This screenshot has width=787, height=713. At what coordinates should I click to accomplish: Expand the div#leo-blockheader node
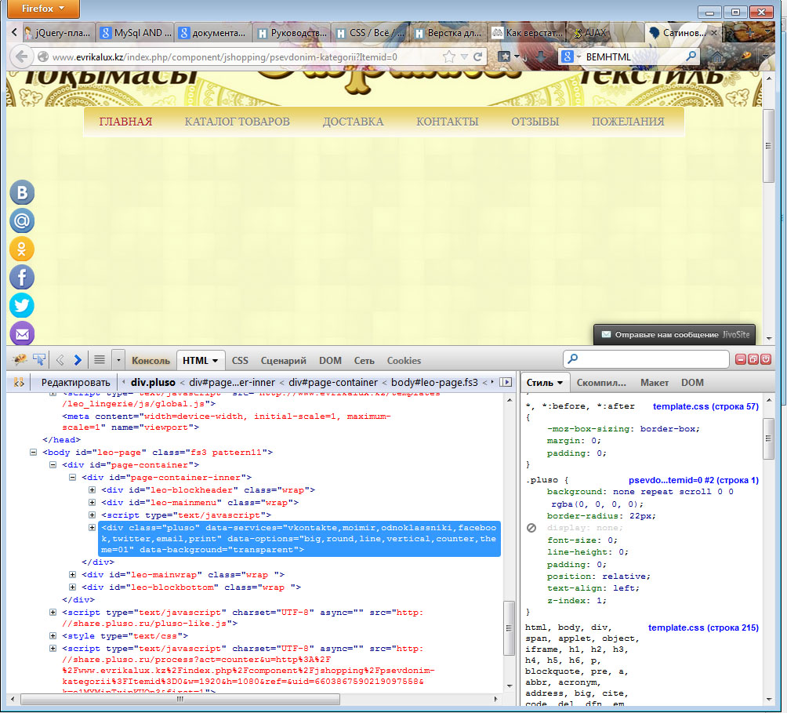coord(92,490)
